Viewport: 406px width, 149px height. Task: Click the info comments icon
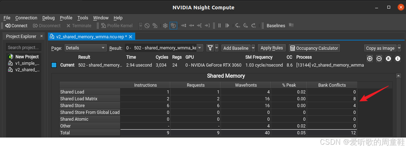pos(398,59)
